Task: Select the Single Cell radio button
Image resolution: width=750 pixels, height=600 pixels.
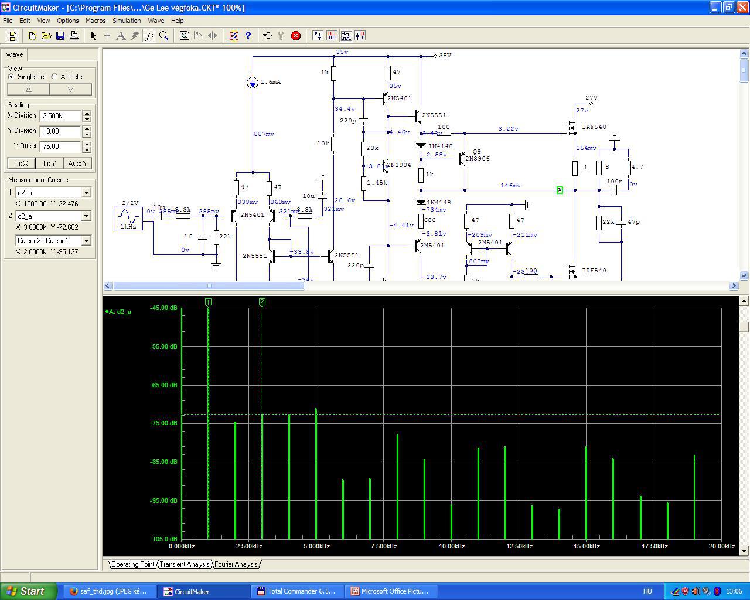Action: pyautogui.click(x=11, y=77)
